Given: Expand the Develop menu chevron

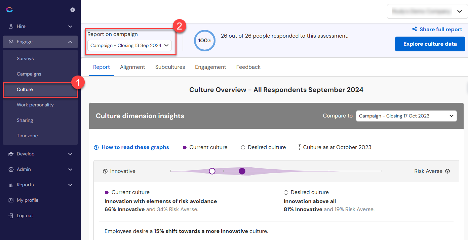Looking at the screenshot, I should [70, 154].
